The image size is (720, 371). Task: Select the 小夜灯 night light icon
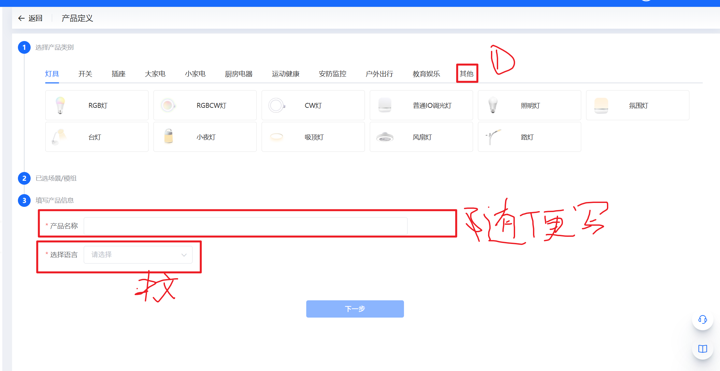click(168, 136)
